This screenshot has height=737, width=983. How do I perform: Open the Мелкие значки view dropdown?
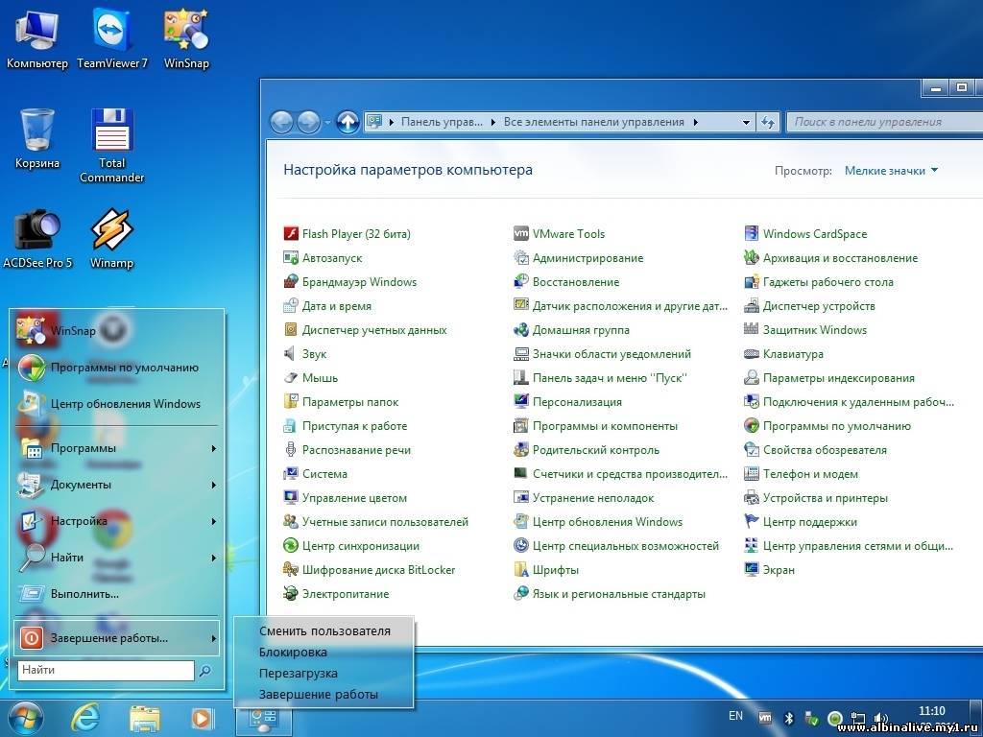[x=891, y=171]
